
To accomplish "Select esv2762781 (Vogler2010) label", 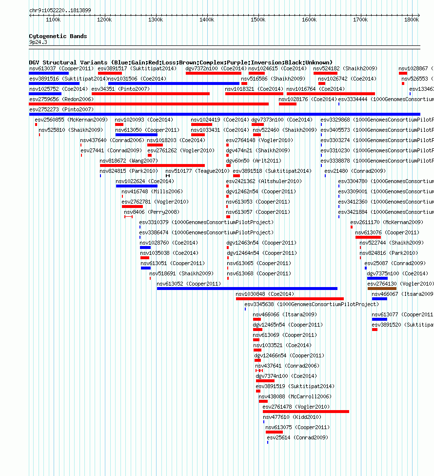I will [x=155, y=202].
